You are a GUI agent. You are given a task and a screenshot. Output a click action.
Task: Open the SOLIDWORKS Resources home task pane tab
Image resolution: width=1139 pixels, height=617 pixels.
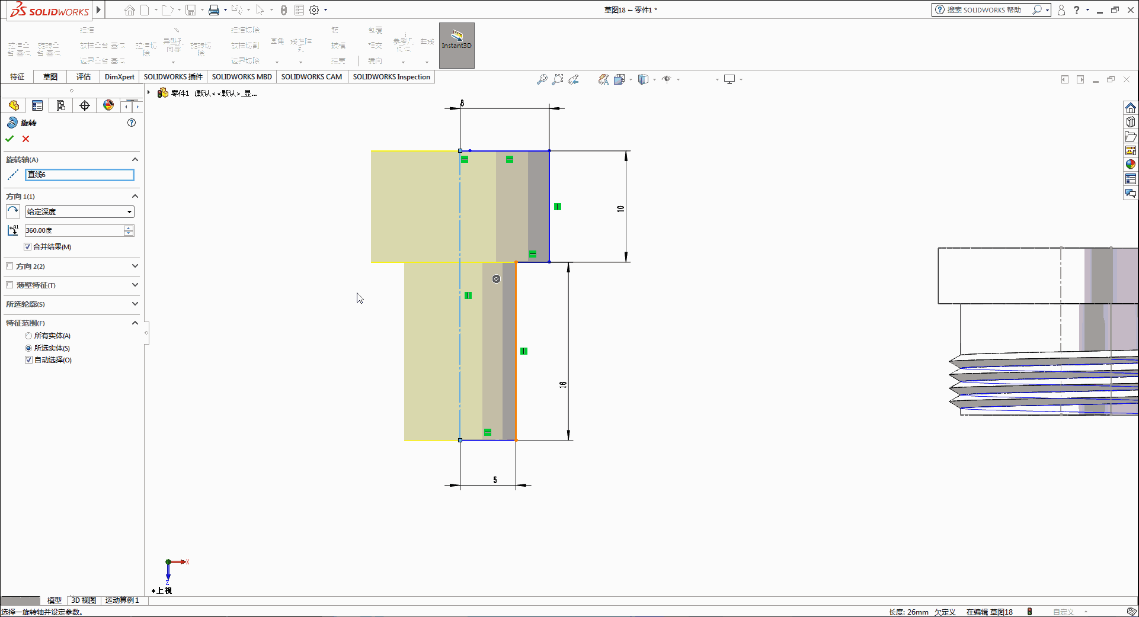[1131, 108]
